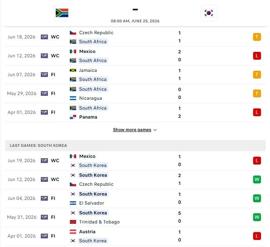This screenshot has height=247, width=270.
Task: Click the chevron beside Show more games
Action: coord(155,130)
